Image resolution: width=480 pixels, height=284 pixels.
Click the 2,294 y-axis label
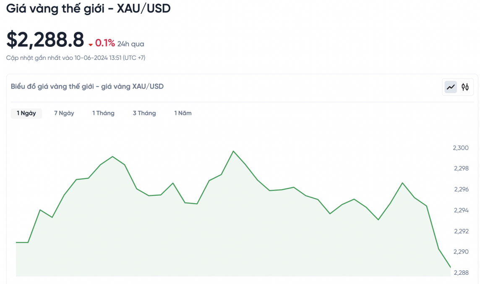(x=461, y=210)
